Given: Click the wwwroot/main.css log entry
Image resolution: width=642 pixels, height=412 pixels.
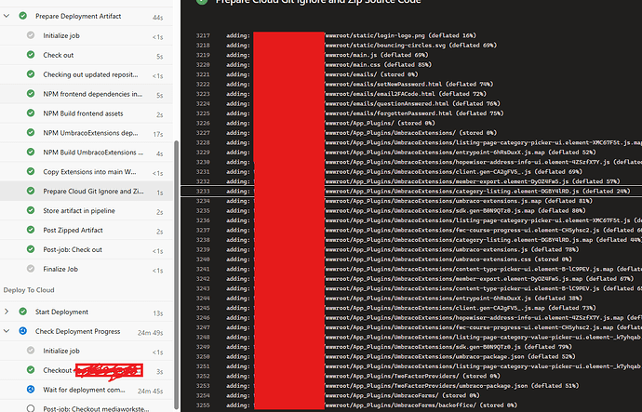Looking at the screenshot, I should [x=379, y=65].
